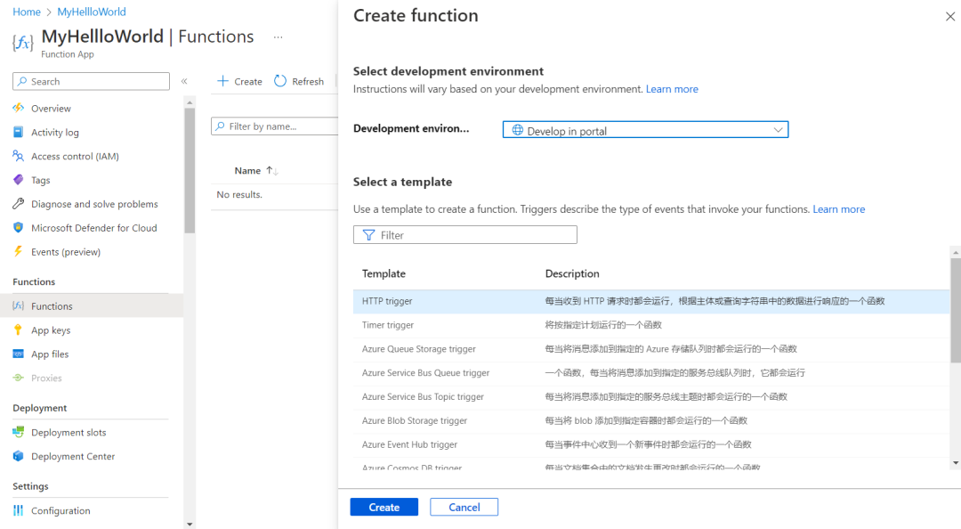Collapse the sidebar menu with chevron

click(x=184, y=81)
